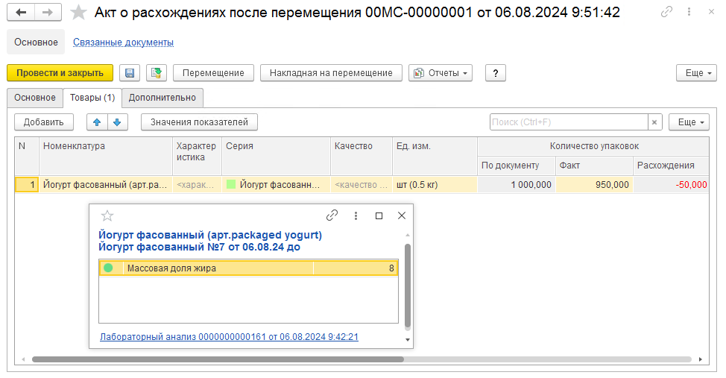Select the row number 1 cell

(x=27, y=184)
